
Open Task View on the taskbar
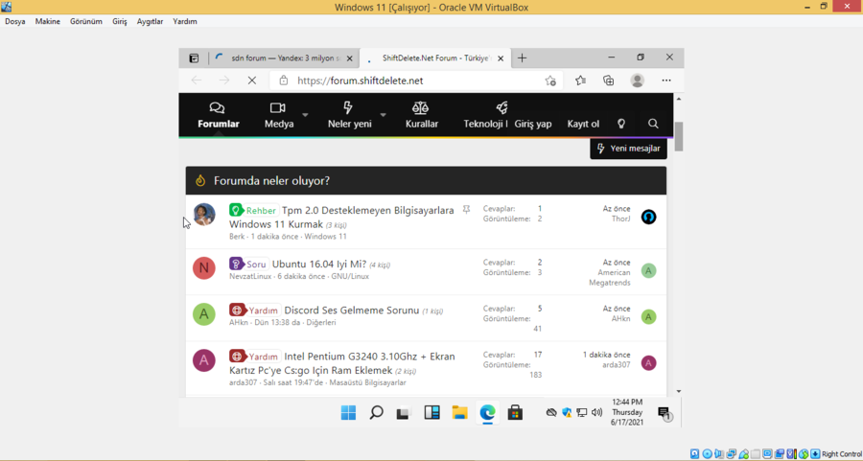pyautogui.click(x=404, y=412)
